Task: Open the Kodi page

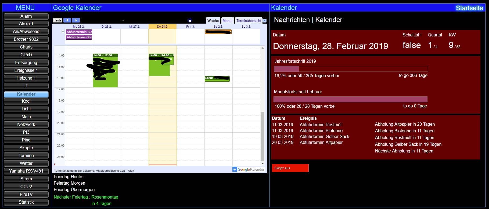Action: [x=26, y=101]
